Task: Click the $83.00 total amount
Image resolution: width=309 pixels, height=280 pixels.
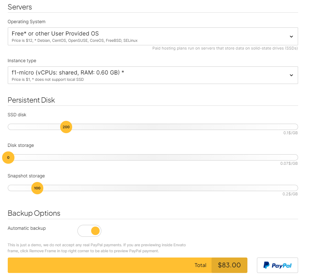Action: coord(229,265)
